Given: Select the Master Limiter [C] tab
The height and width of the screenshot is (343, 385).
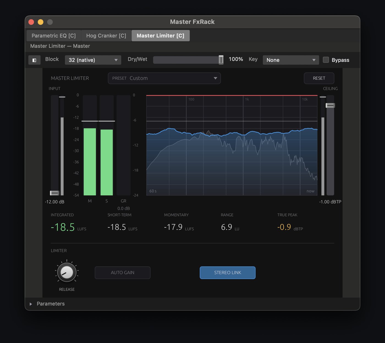Looking at the screenshot, I should tap(161, 36).
